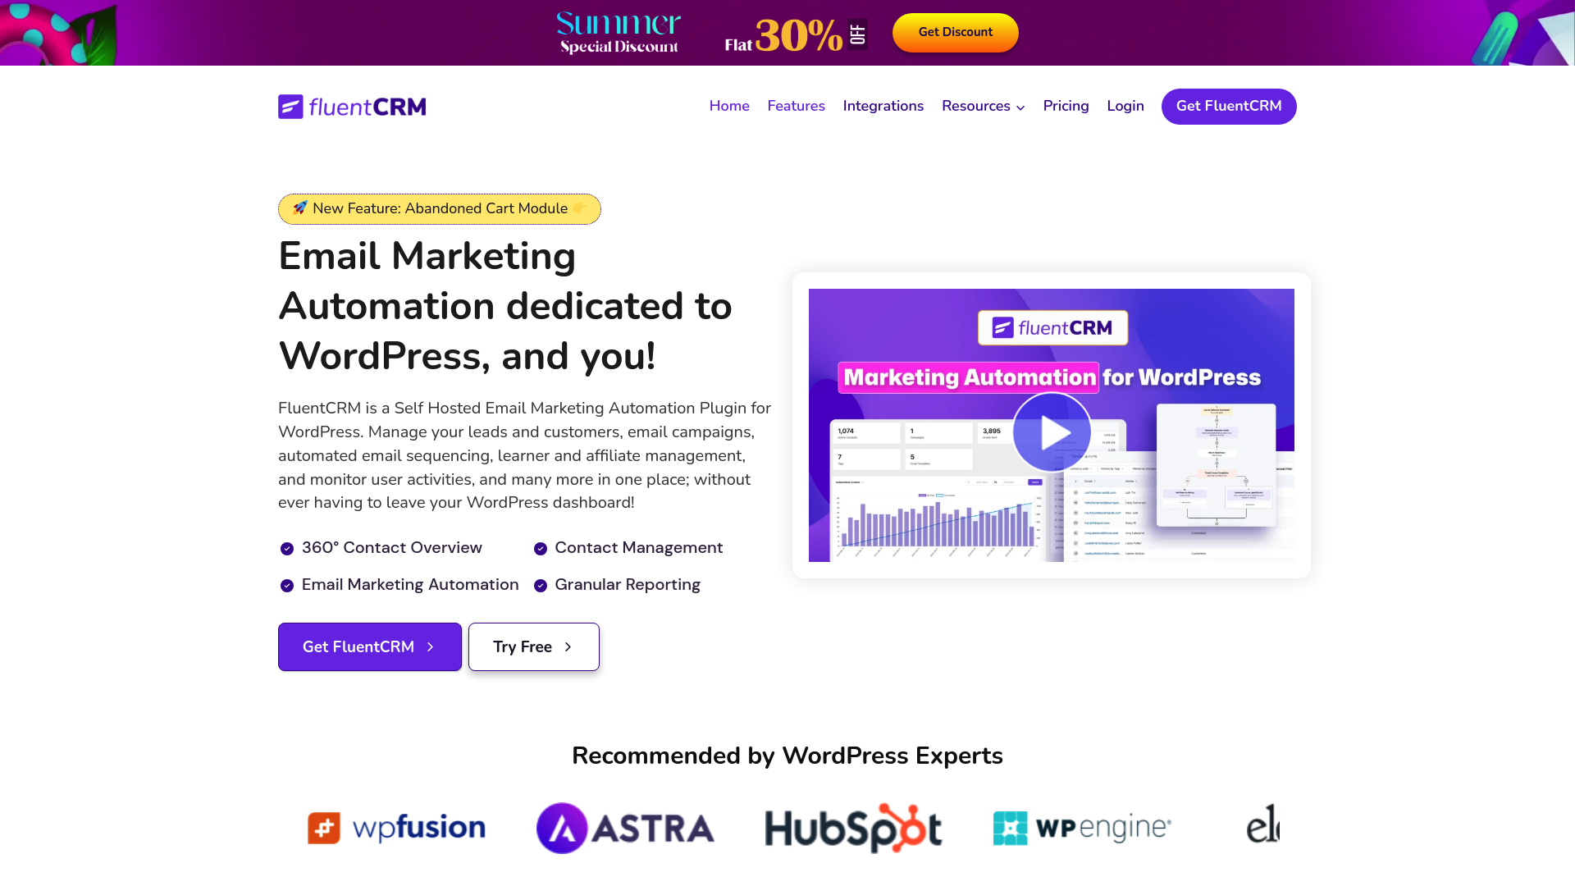
Task: Open the Features menu item
Action: click(797, 105)
